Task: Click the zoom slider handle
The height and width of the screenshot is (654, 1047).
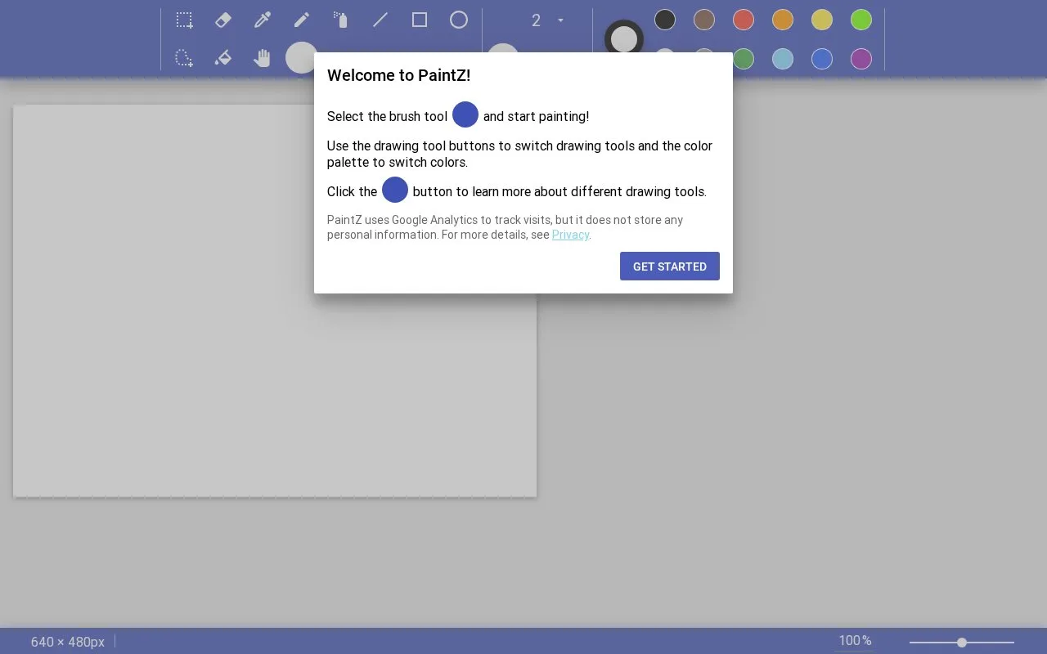Action: coord(962,643)
